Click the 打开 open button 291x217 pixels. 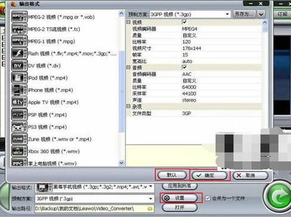point(180,207)
